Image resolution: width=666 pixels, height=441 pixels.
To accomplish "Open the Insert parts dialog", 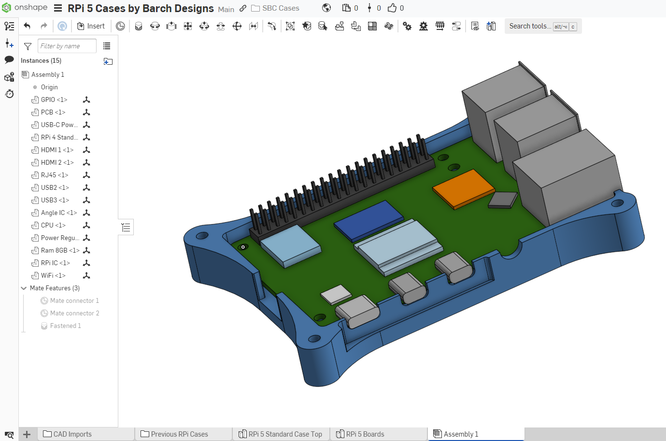I will 91,26.
